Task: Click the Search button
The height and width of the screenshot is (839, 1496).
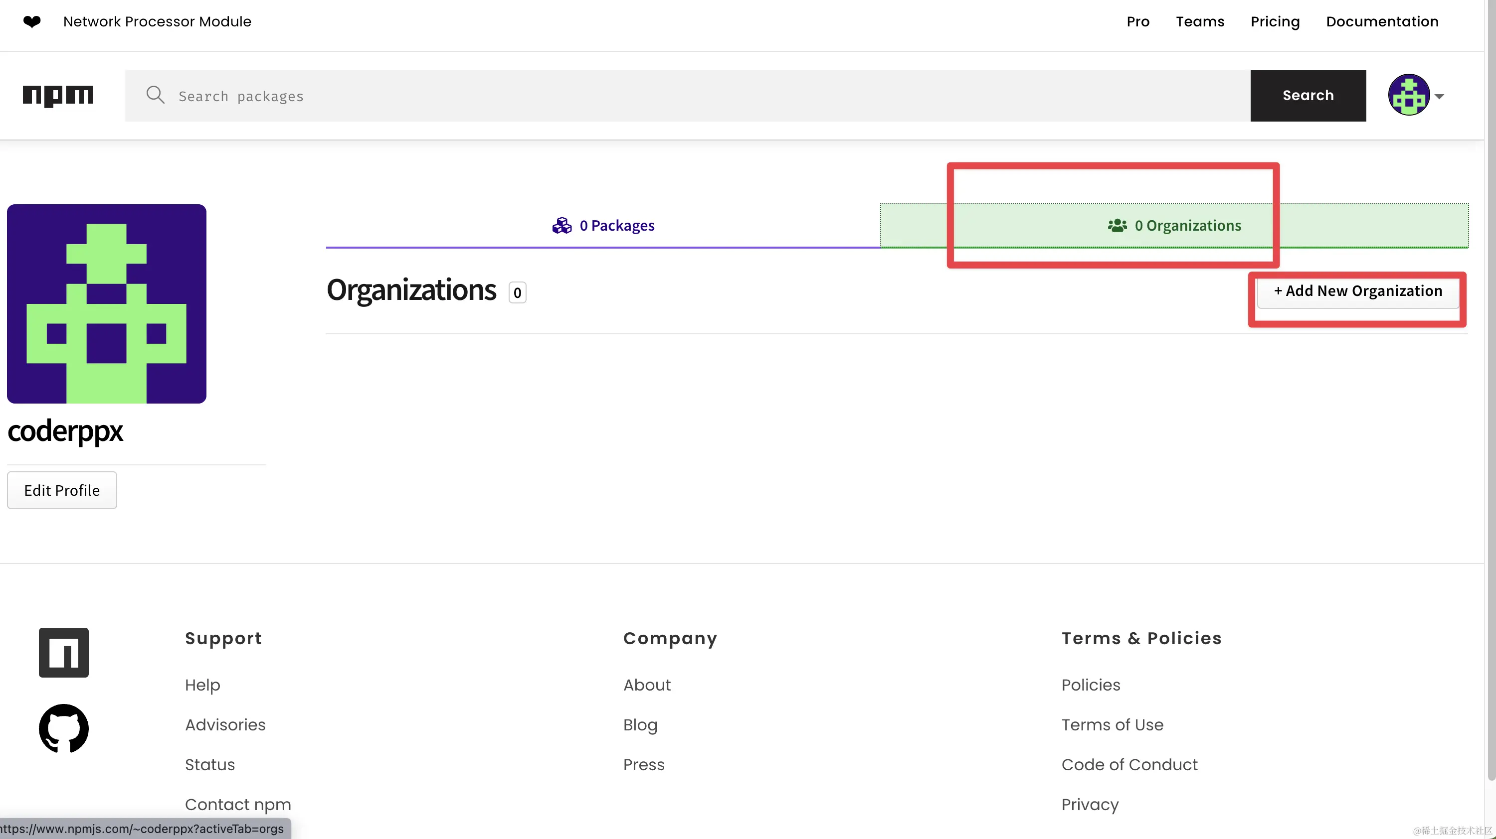Action: click(x=1308, y=95)
